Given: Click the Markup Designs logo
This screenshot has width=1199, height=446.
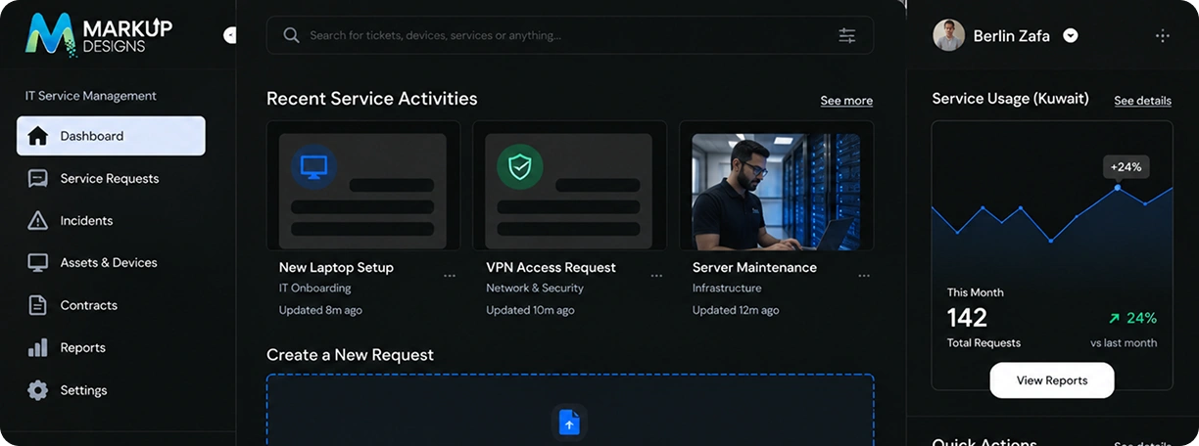Looking at the screenshot, I should [x=98, y=34].
